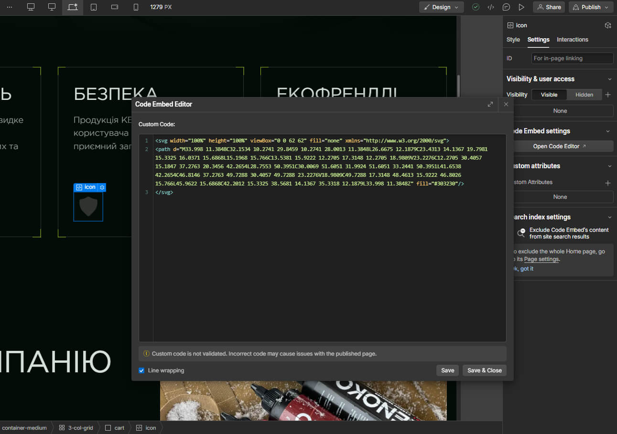The image size is (617, 434).
Task: Open the Page settings link
Action: point(541,259)
